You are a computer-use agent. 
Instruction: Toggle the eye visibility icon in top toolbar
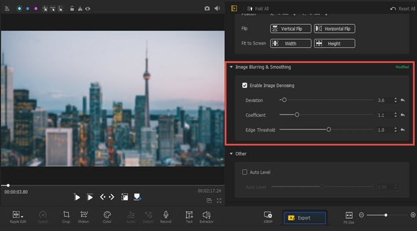89,9
